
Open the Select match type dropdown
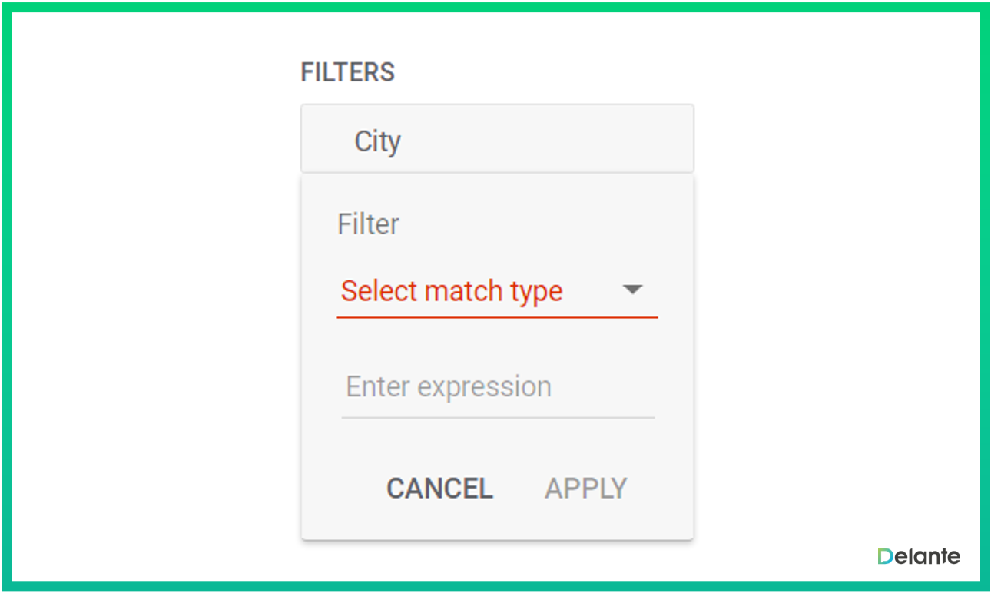pyautogui.click(x=497, y=292)
